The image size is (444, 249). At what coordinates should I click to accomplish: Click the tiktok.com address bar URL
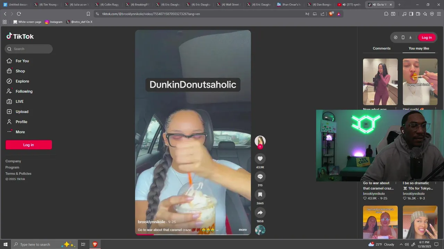(151, 14)
